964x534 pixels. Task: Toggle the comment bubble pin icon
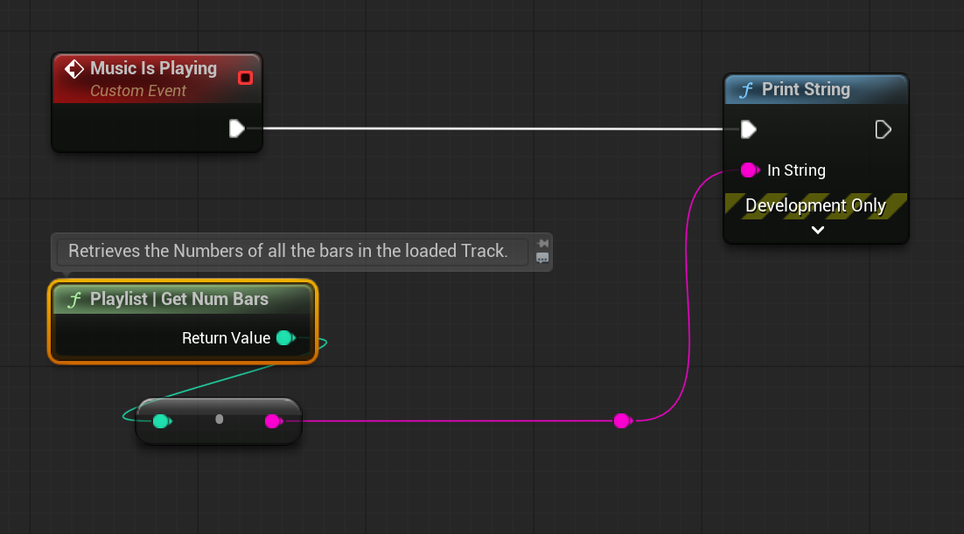click(542, 243)
